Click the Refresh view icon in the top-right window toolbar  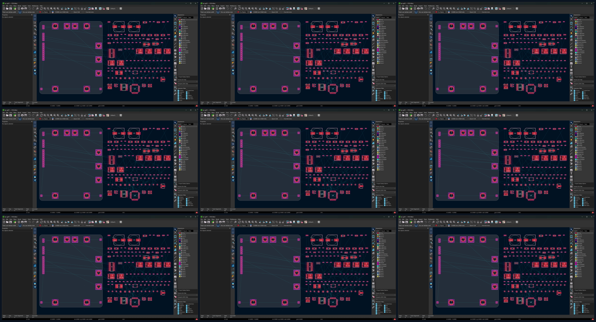(x=438, y=8)
